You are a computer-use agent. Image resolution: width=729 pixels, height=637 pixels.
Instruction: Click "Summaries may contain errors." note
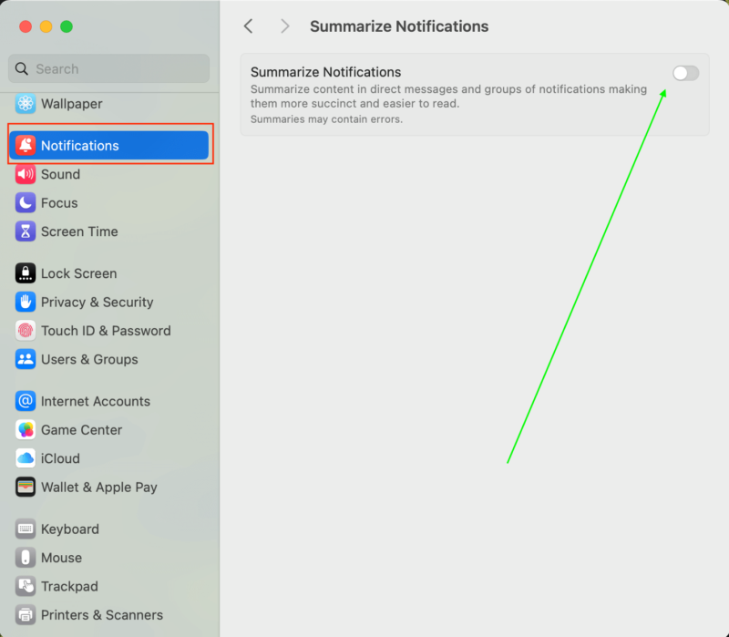click(x=326, y=119)
